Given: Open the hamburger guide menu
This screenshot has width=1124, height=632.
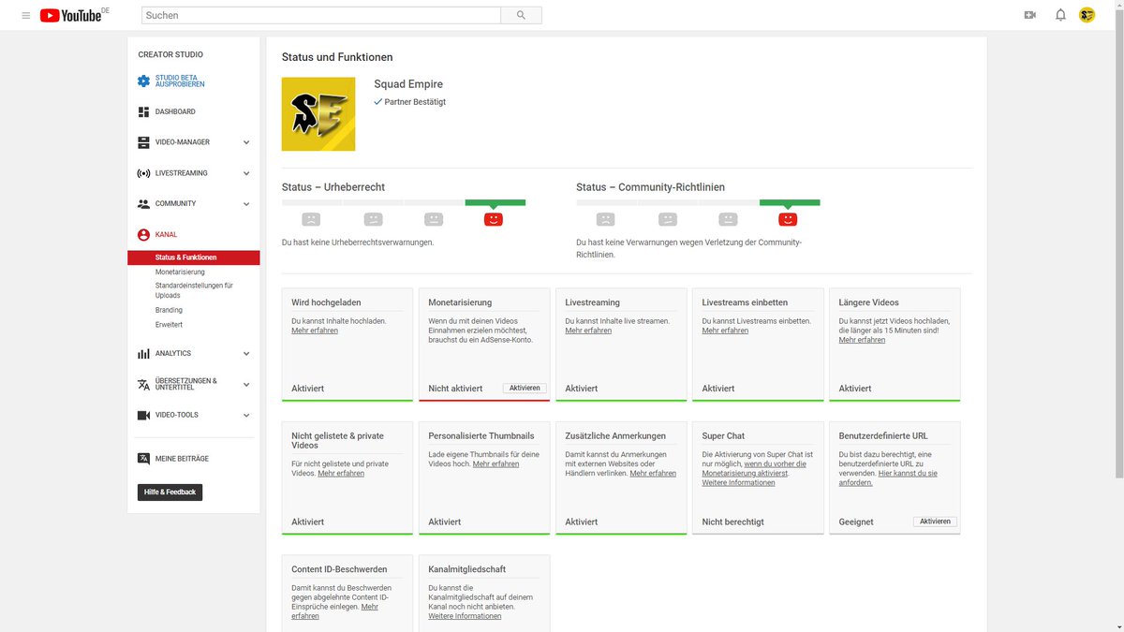Looking at the screenshot, I should coord(25,15).
